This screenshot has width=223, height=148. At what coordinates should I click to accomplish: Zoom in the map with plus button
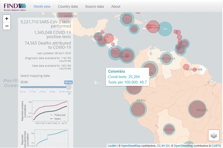pyautogui.click(x=7, y=19)
